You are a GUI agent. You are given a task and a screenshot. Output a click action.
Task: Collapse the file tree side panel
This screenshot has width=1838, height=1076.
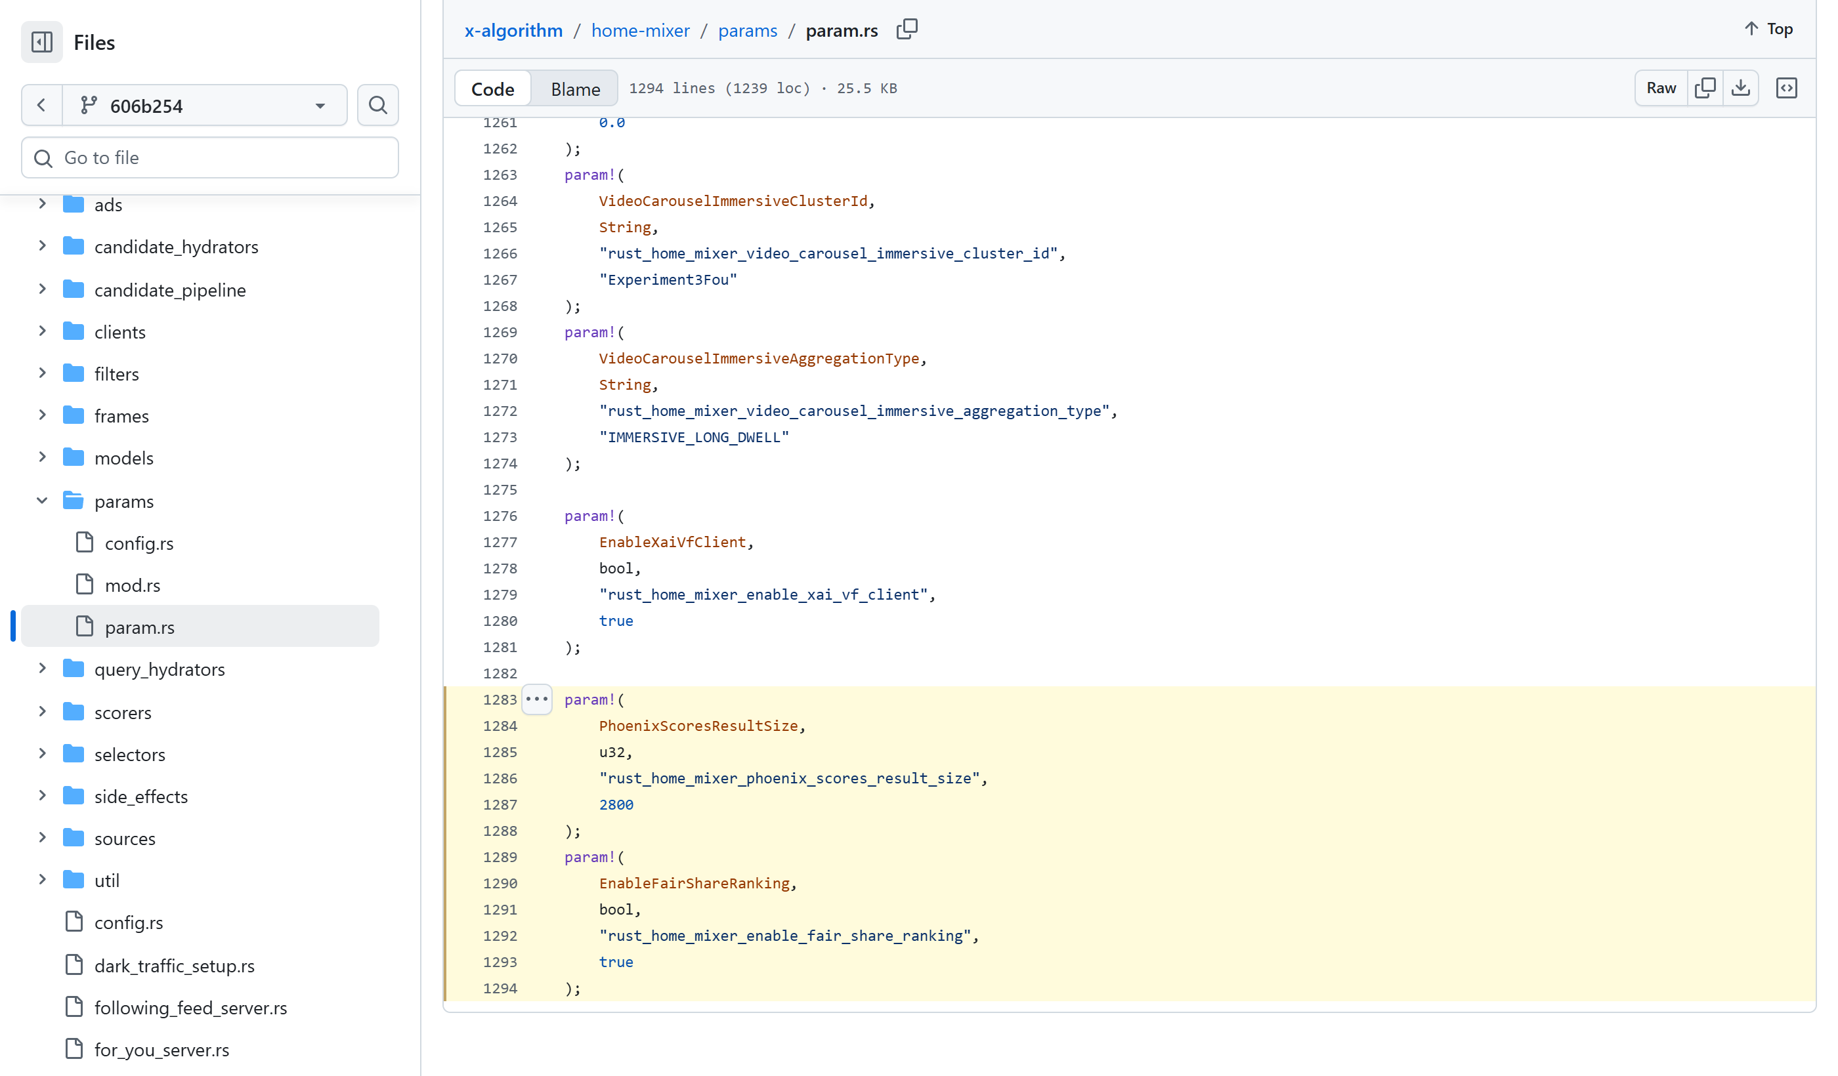[x=41, y=42]
